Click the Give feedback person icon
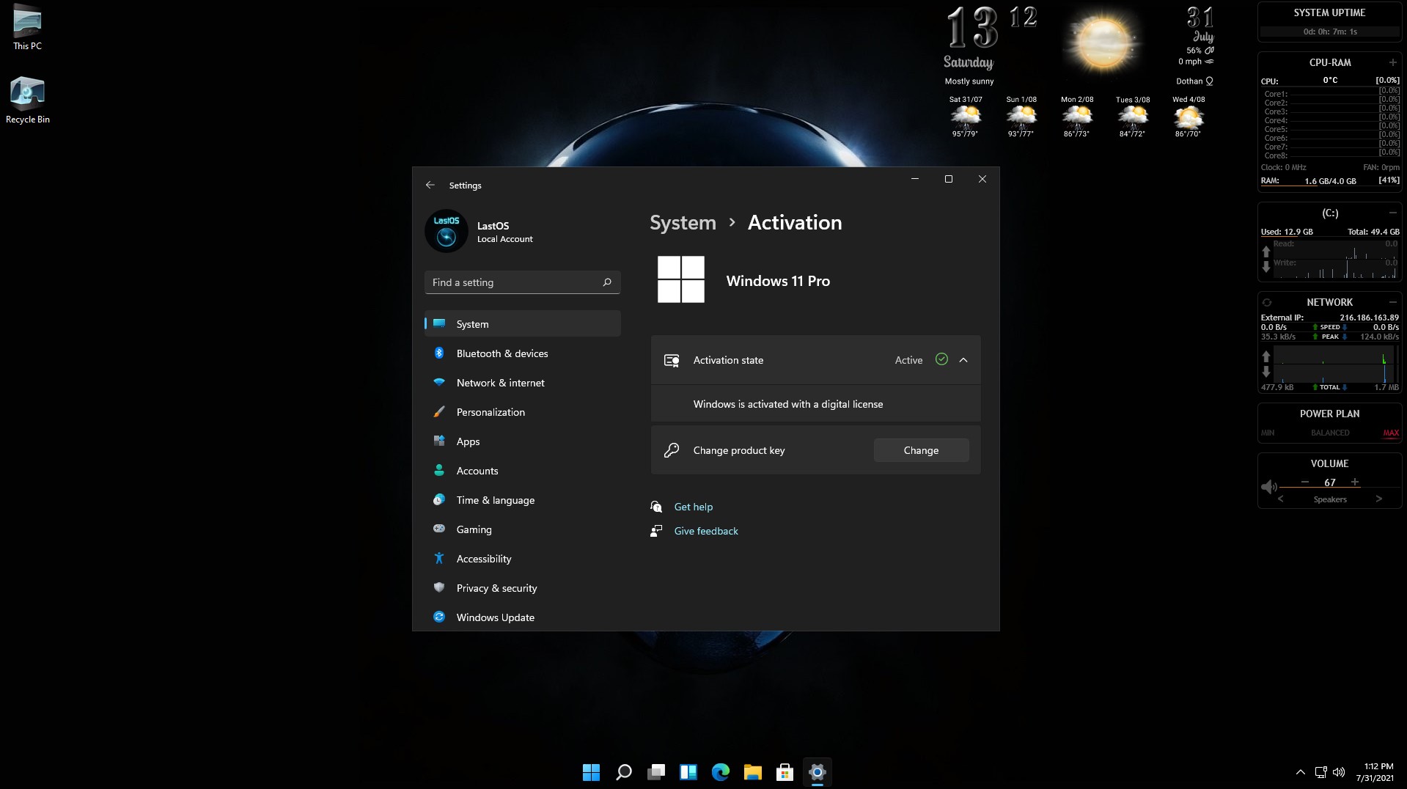 point(656,531)
